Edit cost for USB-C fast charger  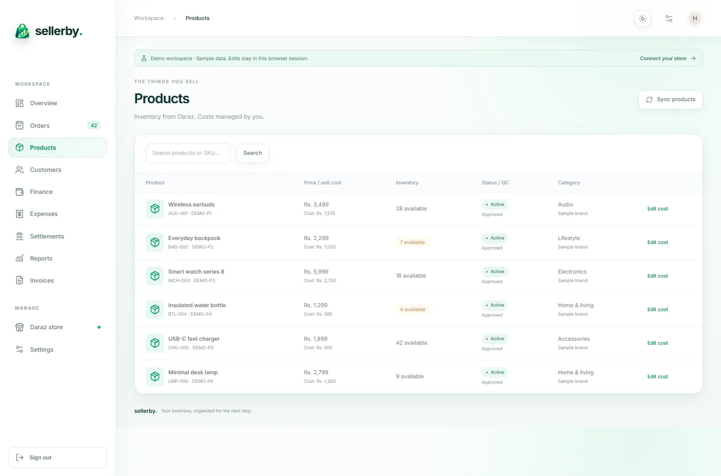[x=657, y=343]
